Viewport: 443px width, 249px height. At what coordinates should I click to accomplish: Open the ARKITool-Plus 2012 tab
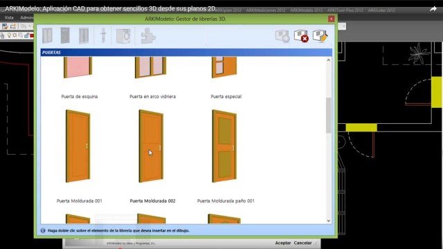345,10
